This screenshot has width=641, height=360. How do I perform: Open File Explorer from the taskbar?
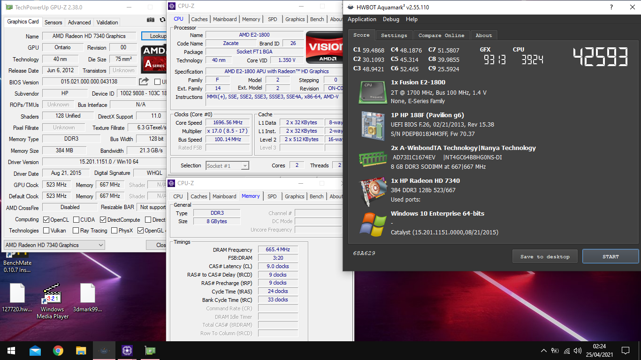81,351
